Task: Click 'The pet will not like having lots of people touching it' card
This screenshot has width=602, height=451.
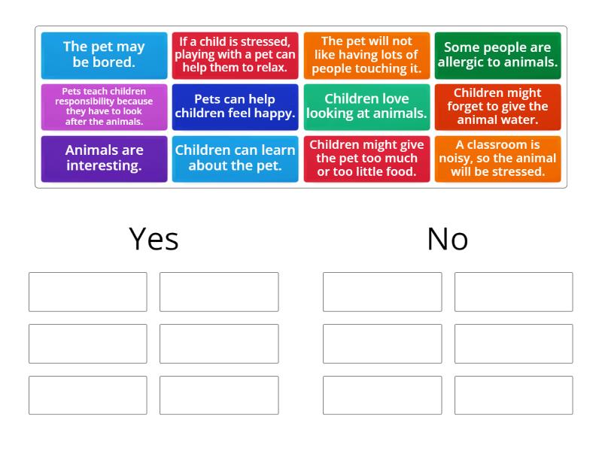Action: coord(366,55)
